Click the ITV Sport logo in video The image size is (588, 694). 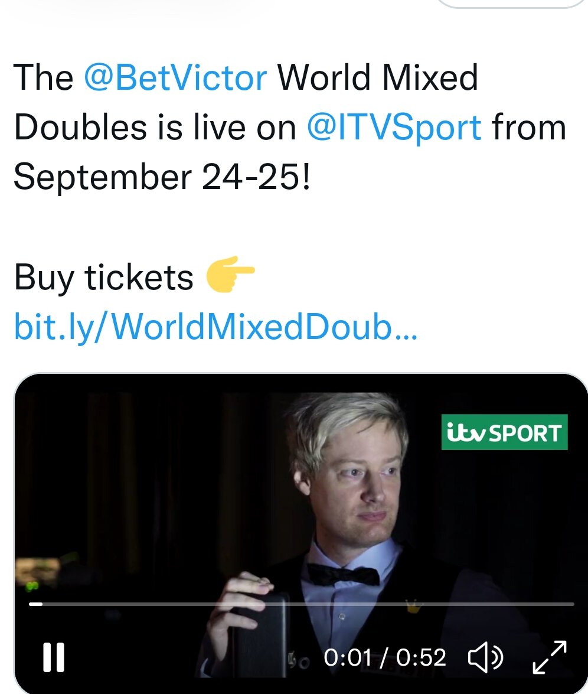[504, 432]
